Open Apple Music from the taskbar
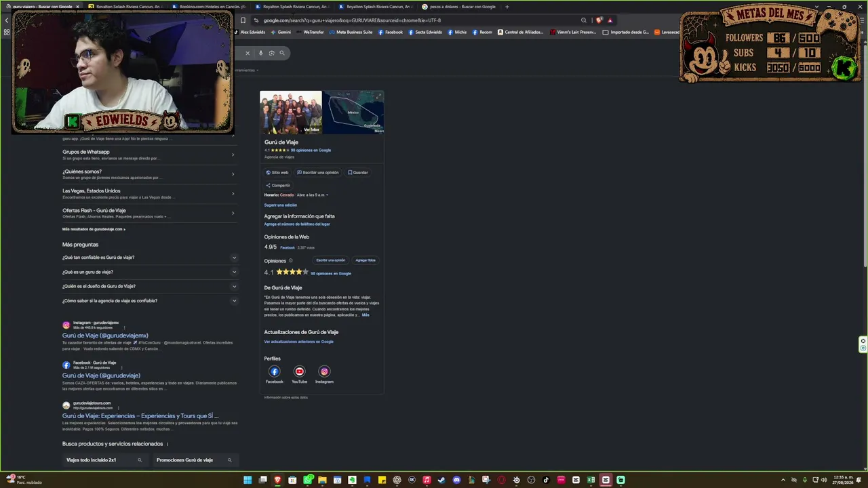Screen dimensions: 868x488 427,480
